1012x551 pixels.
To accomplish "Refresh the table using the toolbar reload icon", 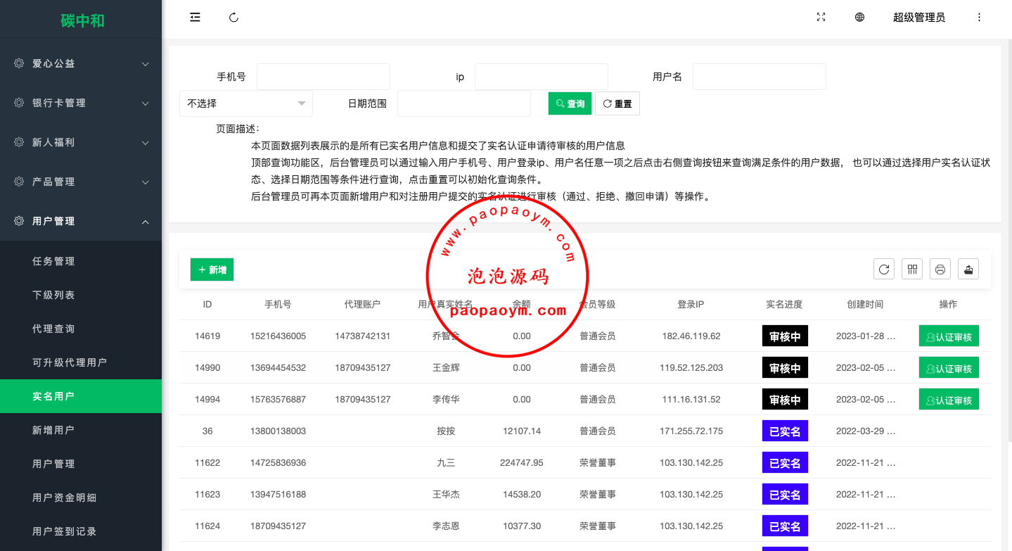I will click(x=884, y=269).
